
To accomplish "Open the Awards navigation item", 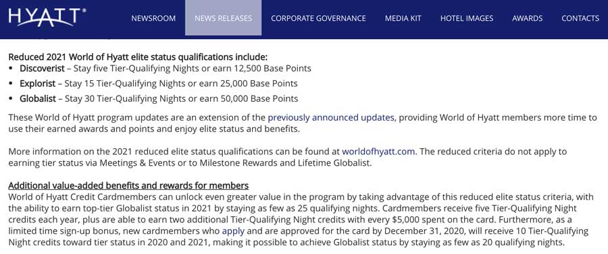I will [528, 18].
